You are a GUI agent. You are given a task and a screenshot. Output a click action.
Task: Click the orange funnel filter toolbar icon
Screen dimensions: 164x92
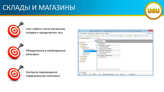point(94,36)
